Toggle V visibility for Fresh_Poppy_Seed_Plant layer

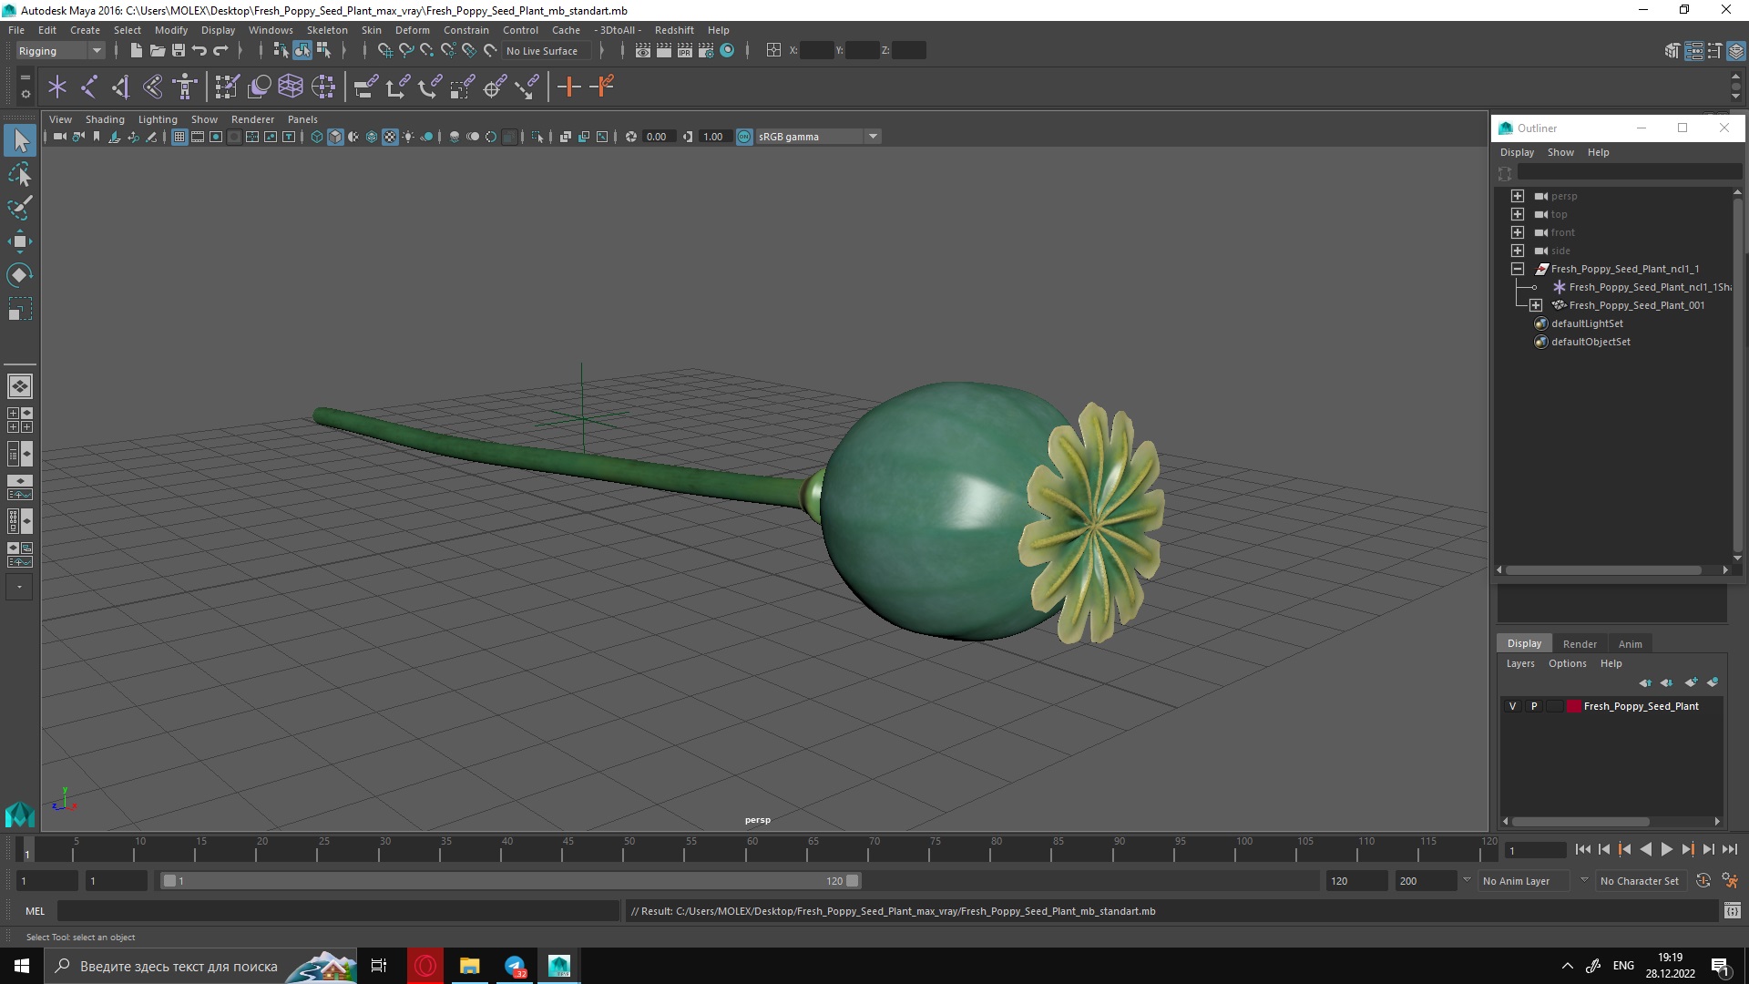(x=1513, y=707)
